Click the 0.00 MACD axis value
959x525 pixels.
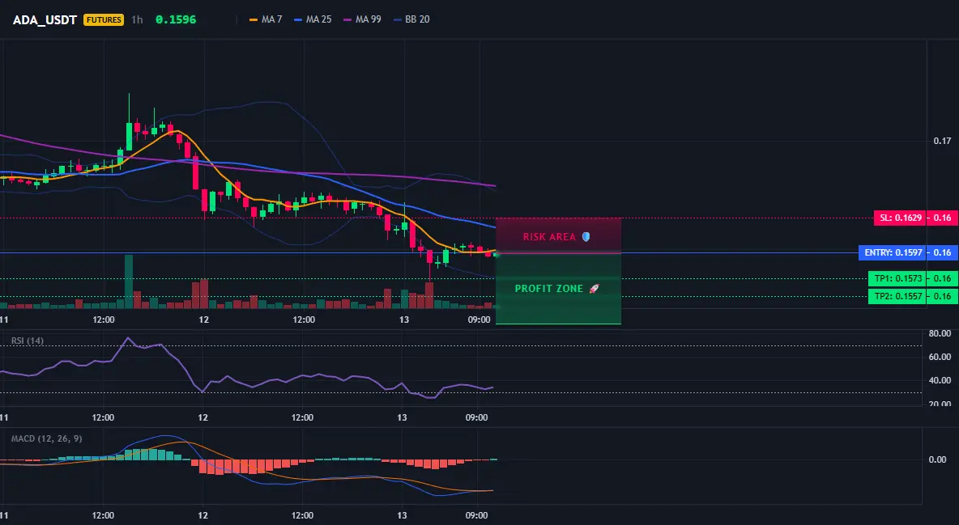tap(938, 459)
